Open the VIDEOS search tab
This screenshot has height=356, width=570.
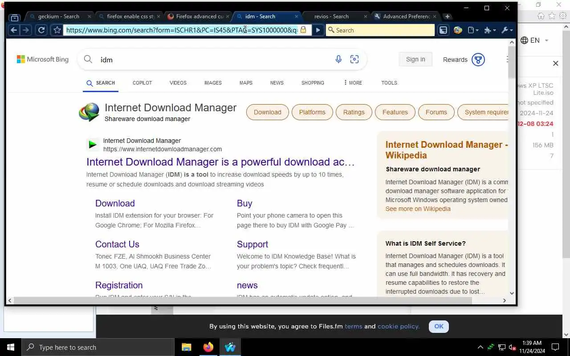click(x=178, y=83)
